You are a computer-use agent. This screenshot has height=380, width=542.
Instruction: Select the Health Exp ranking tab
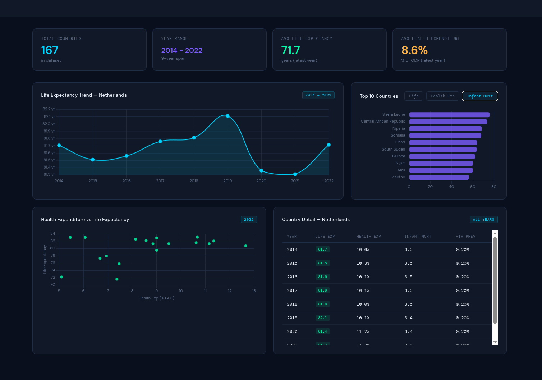[x=442, y=96]
